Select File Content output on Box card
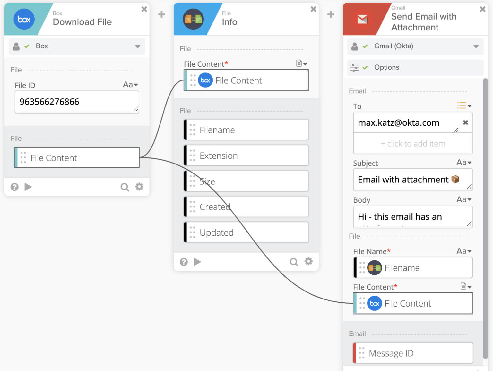493x371 pixels. coord(77,157)
